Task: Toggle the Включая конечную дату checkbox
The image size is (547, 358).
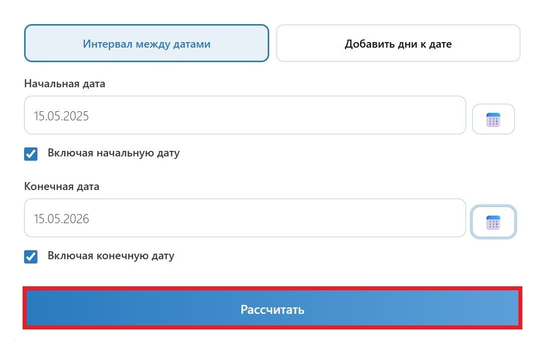Action: click(x=31, y=257)
